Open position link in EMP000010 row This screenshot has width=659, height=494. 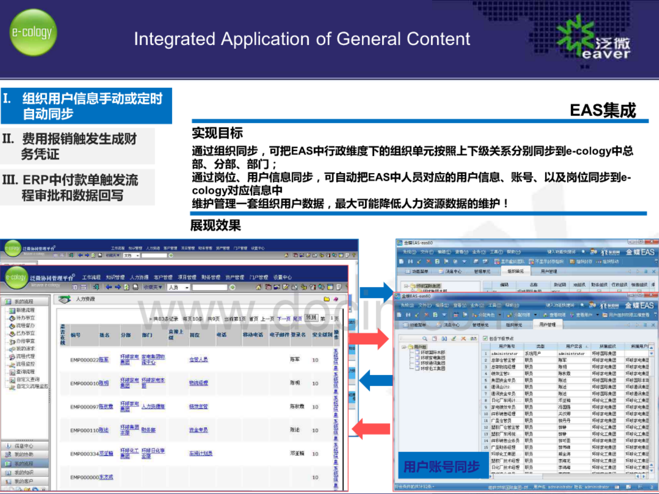198,383
